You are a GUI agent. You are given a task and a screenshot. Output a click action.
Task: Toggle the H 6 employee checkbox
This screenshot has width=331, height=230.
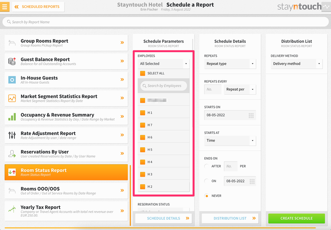tap(143, 137)
